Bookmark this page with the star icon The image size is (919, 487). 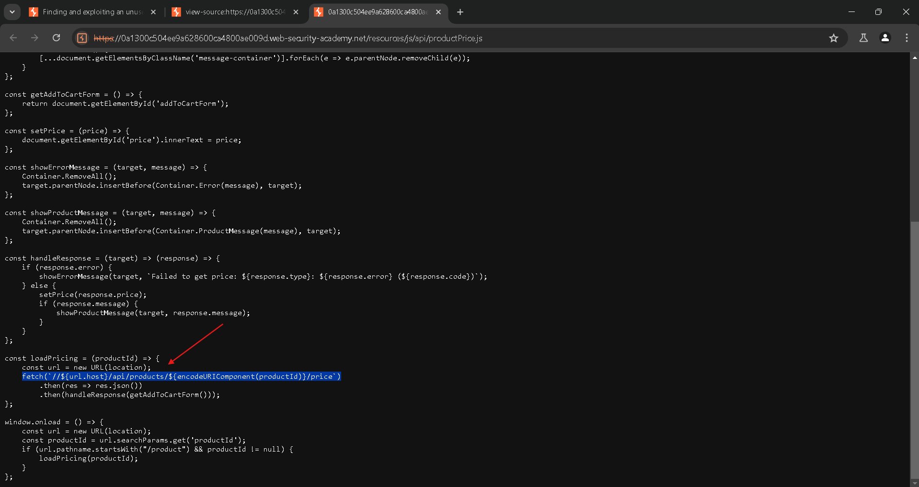tap(834, 38)
